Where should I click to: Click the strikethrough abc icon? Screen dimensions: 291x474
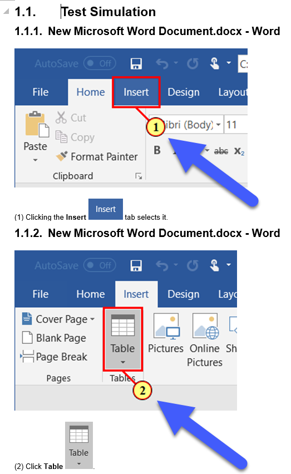[221, 151]
